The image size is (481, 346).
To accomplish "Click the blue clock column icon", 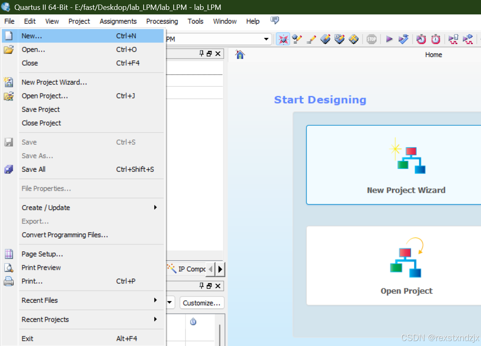I will [193, 321].
